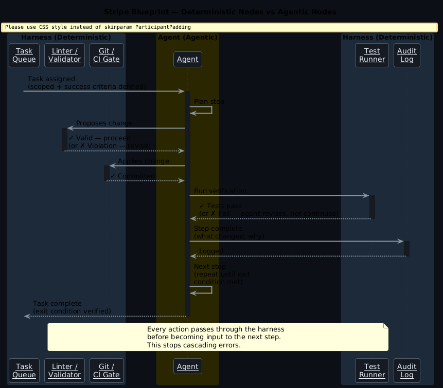The image size is (443, 388).
Task: Click the Test Runner activation bar
Action: pos(372,207)
